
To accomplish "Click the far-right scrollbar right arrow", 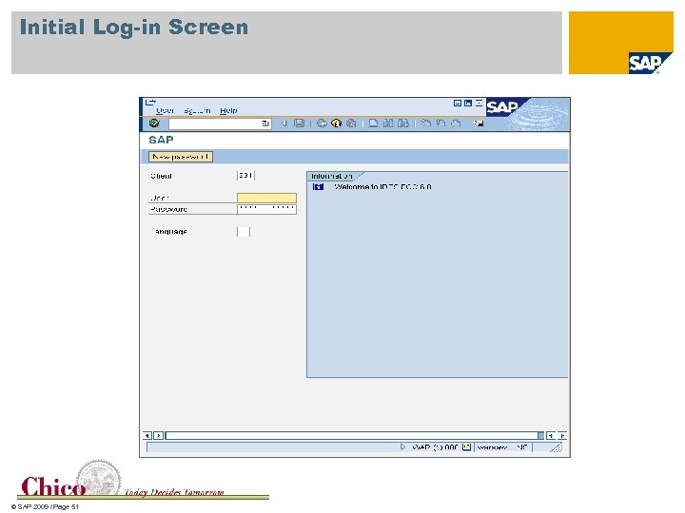I will pos(562,435).
